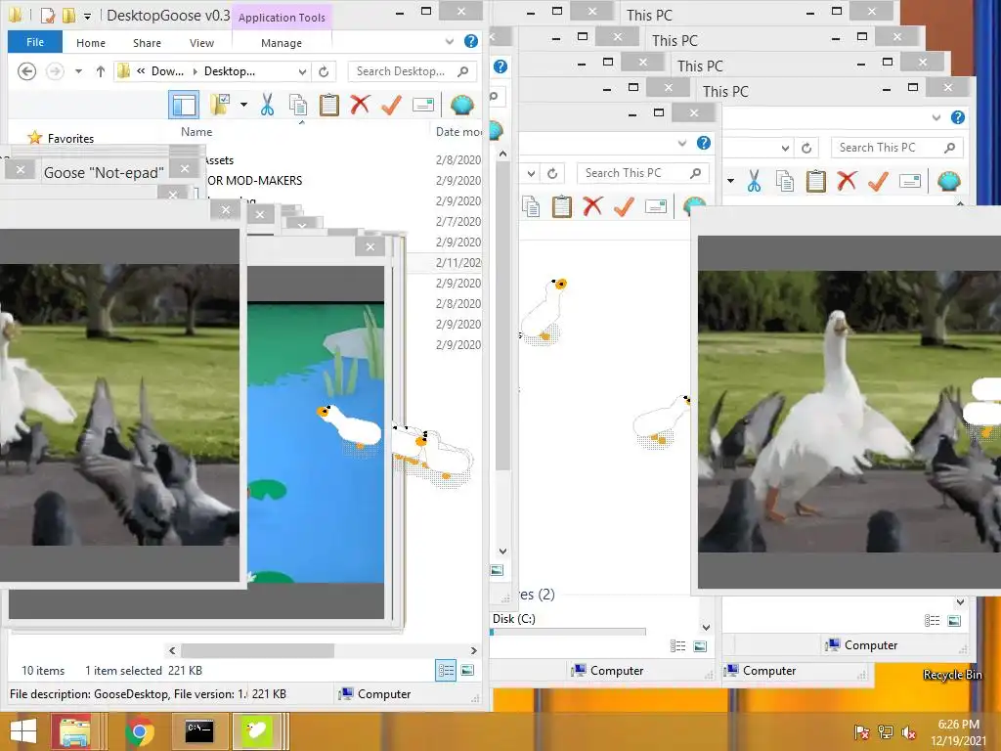Open the Home ribbon tab

point(91,43)
